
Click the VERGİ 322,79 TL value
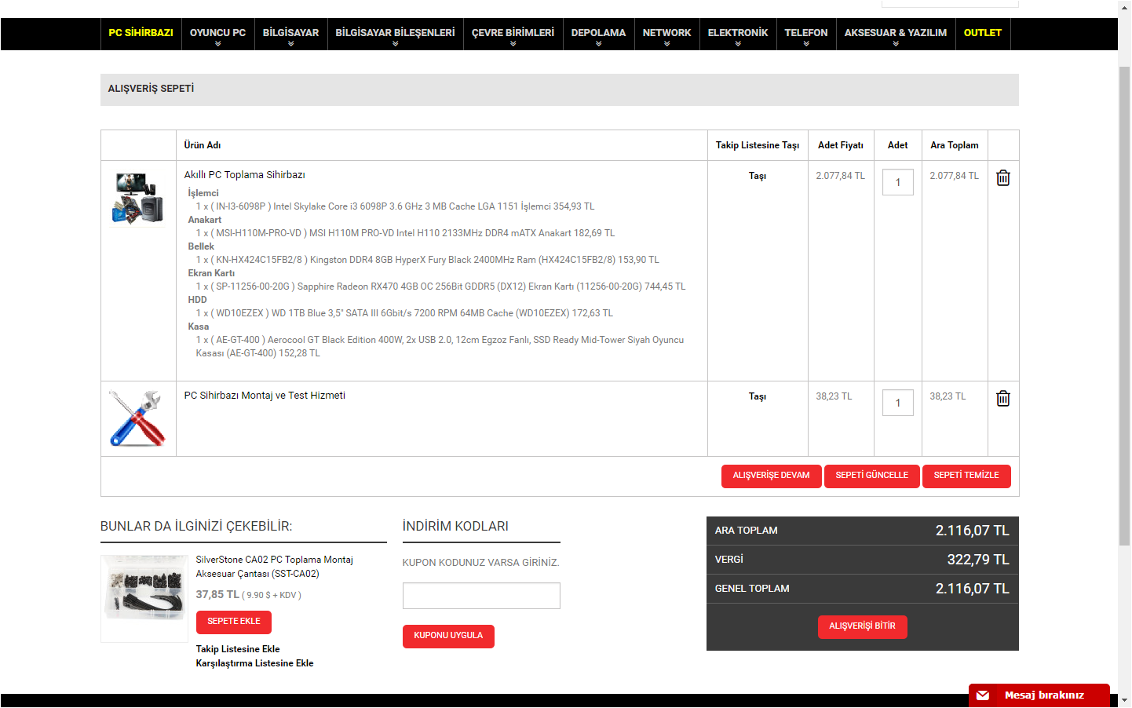pos(978,560)
